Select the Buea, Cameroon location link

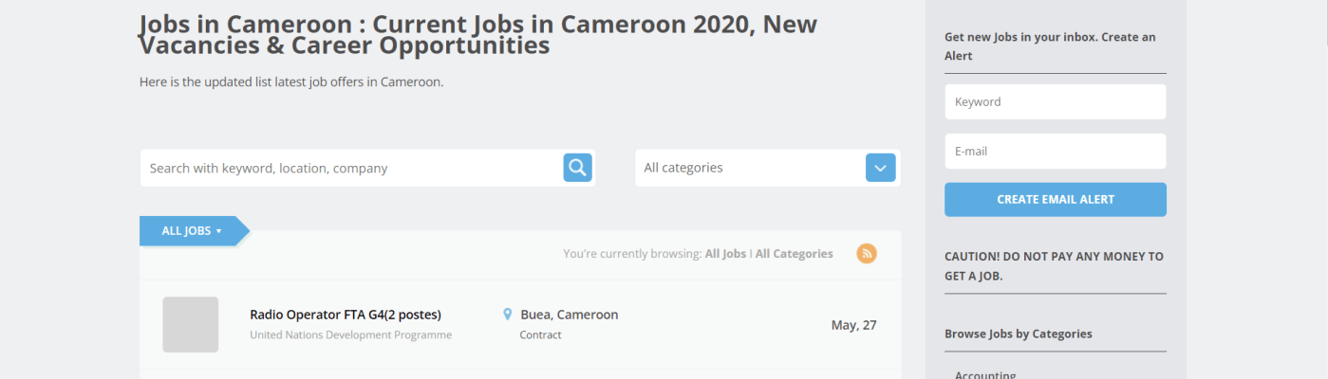pyautogui.click(x=569, y=315)
